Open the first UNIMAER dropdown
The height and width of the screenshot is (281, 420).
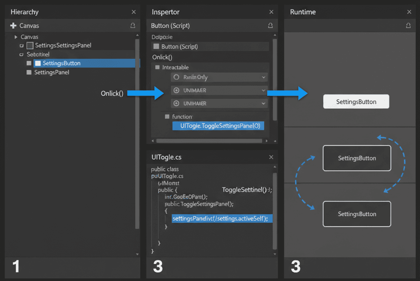(x=219, y=90)
